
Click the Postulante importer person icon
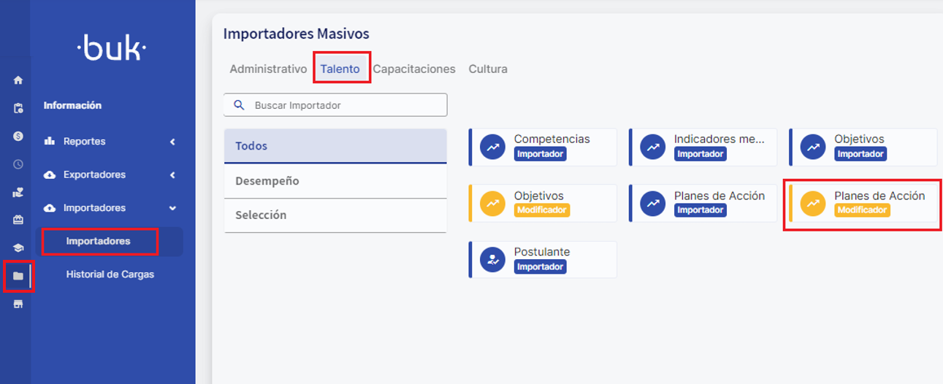coord(492,260)
